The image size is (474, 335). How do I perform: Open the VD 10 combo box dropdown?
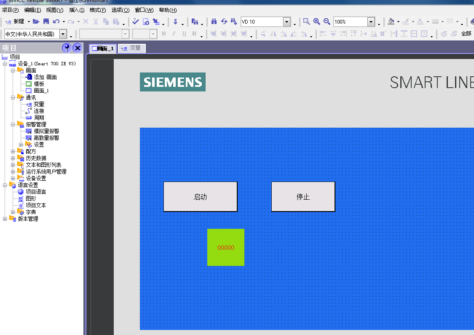pos(287,22)
